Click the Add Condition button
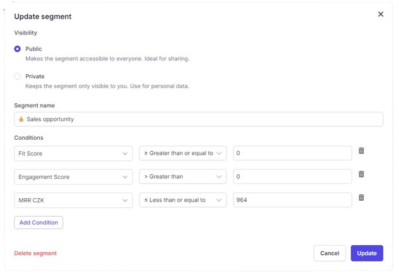This screenshot has width=399, height=275. [x=39, y=222]
